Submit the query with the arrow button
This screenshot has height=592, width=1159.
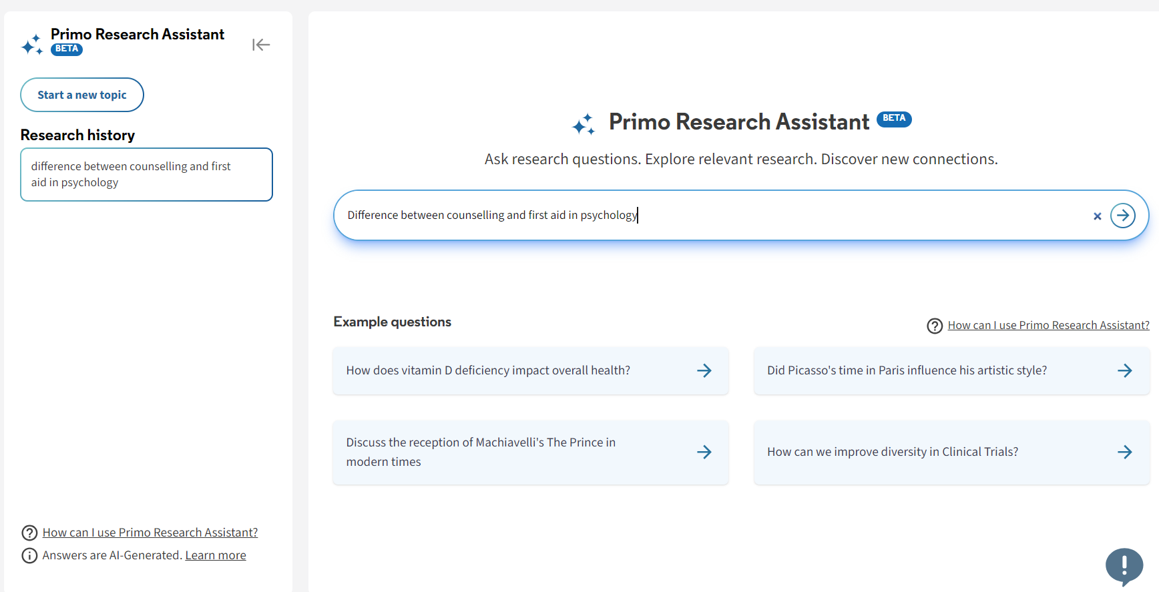1122,216
